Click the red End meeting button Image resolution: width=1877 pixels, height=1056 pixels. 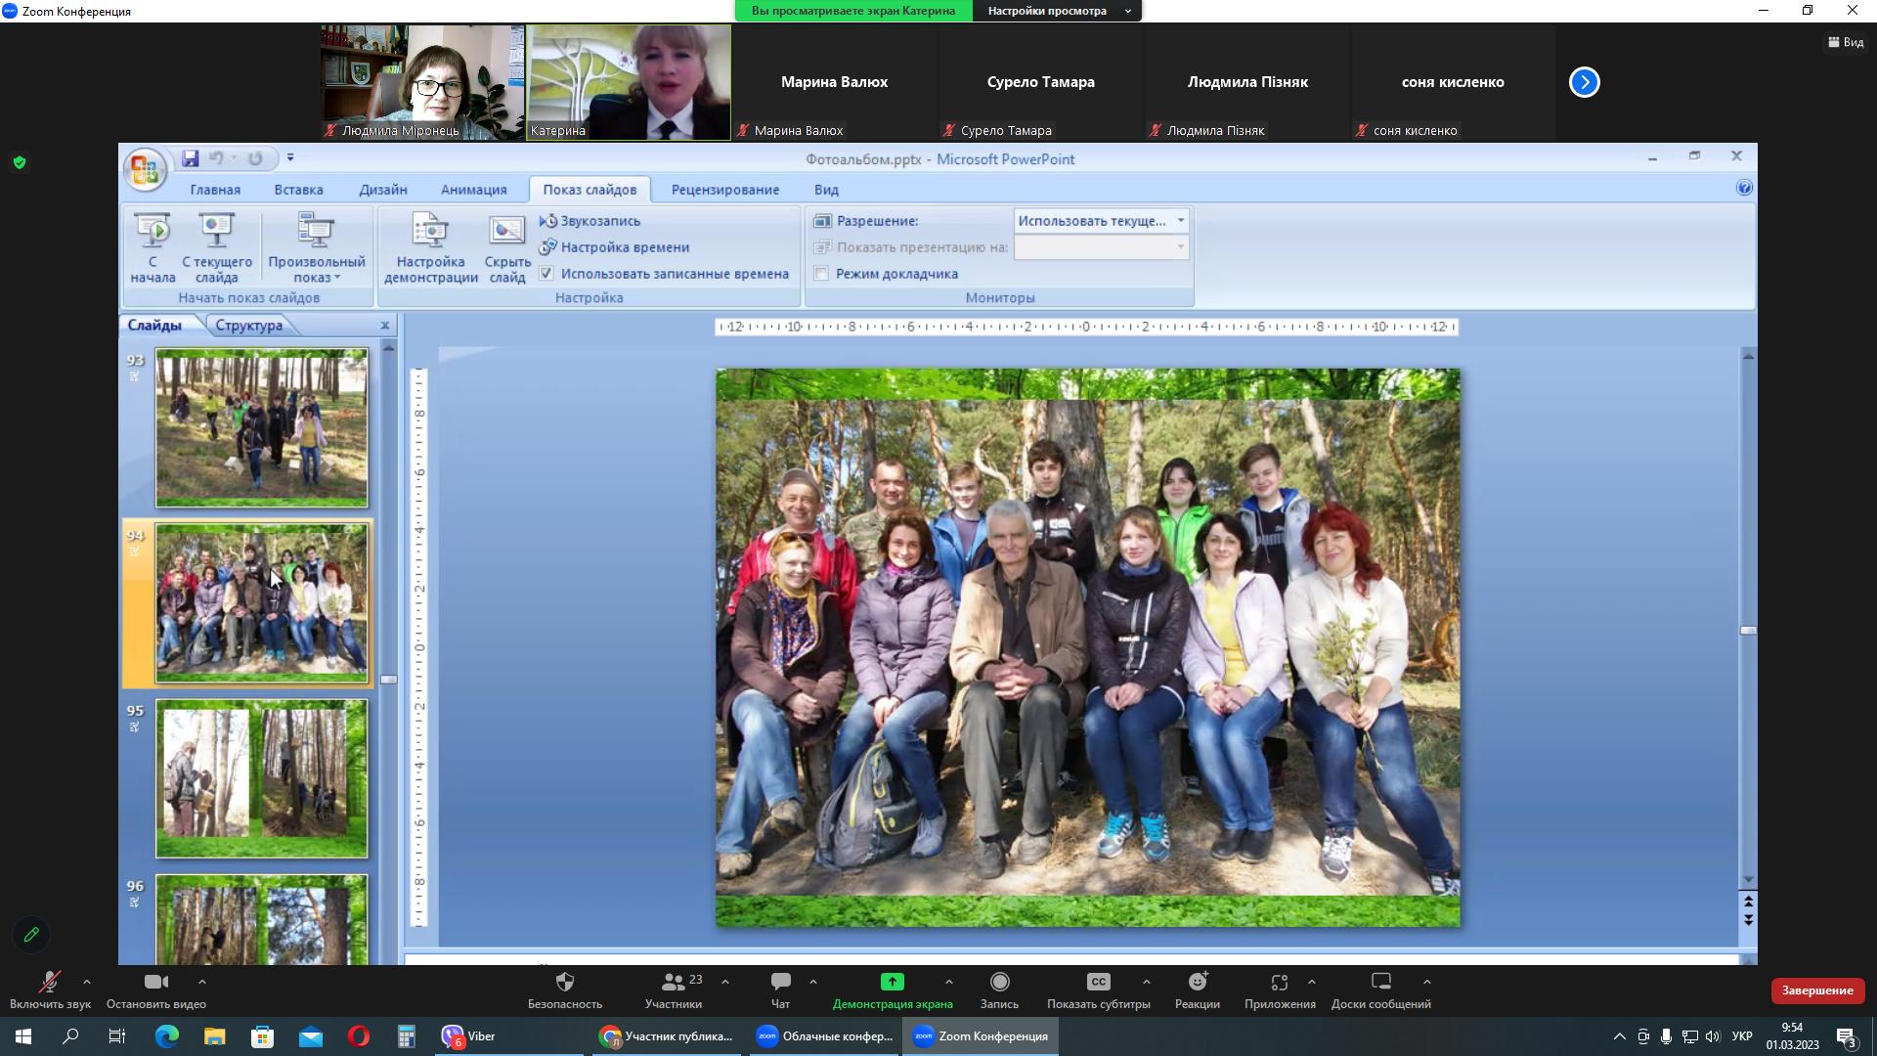pyautogui.click(x=1816, y=990)
